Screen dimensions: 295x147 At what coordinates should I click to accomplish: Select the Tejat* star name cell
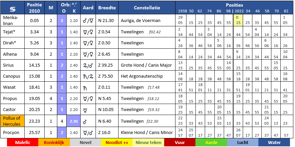[x=12, y=32]
